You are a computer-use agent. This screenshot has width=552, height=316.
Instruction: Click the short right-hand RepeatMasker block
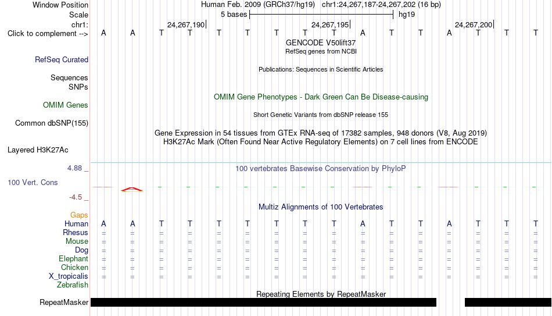(x=508, y=302)
